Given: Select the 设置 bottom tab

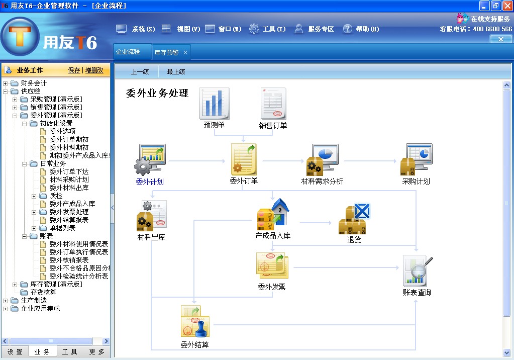Looking at the screenshot, I should (x=15, y=351).
